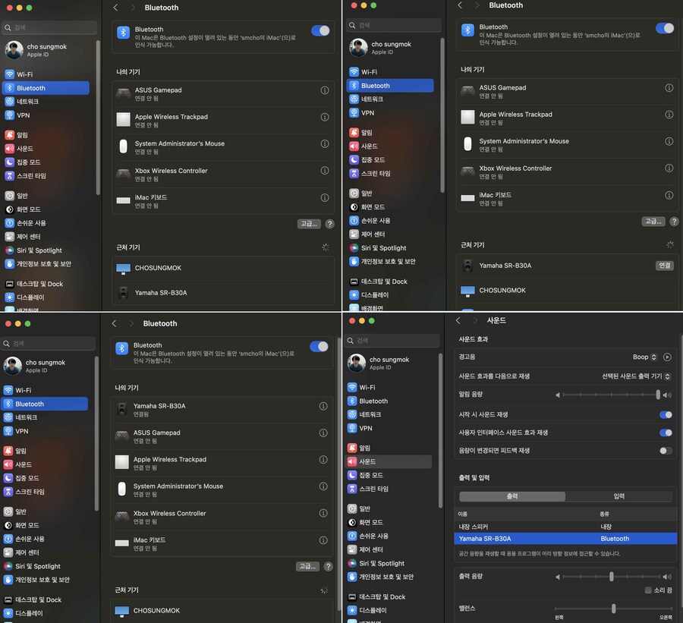The width and height of the screenshot is (683, 623).
Task: Toggle 시작 시 사운드 재생 switch
Action: (665, 414)
